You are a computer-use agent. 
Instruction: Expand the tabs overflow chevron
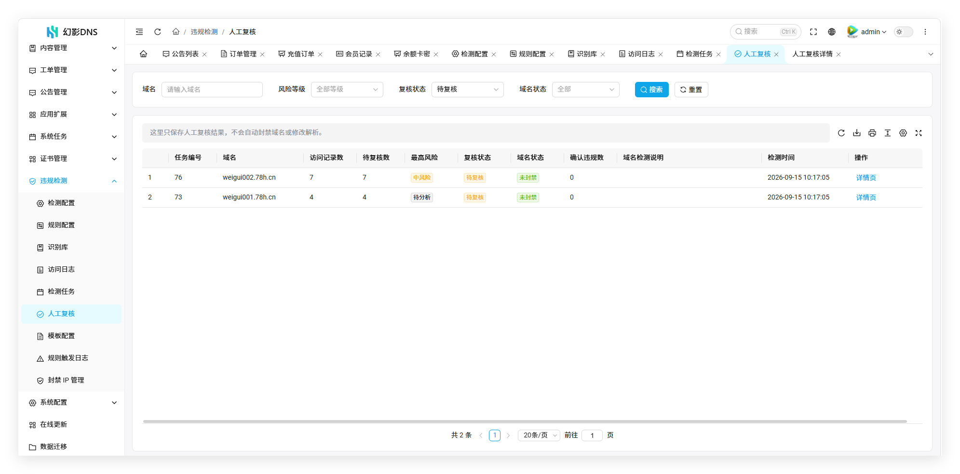(931, 54)
